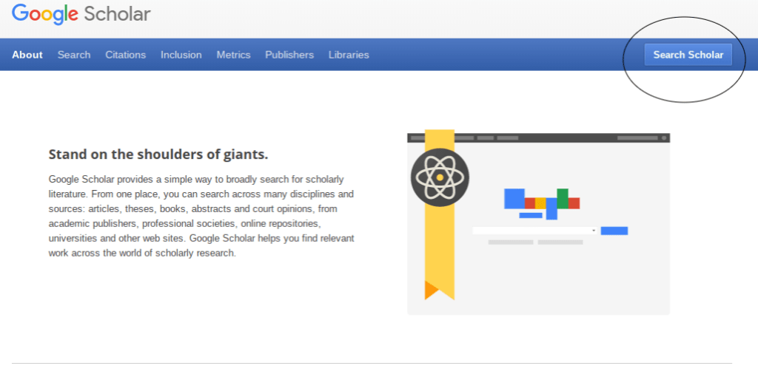Switch to the Metrics section
Screen dimensions: 758x377
coord(233,55)
